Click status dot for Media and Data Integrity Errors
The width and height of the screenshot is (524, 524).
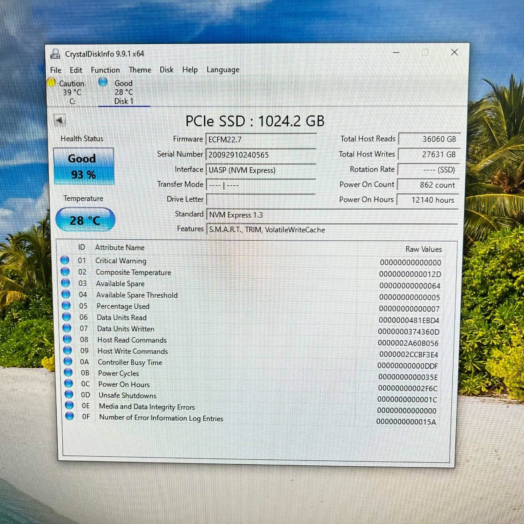coord(69,405)
